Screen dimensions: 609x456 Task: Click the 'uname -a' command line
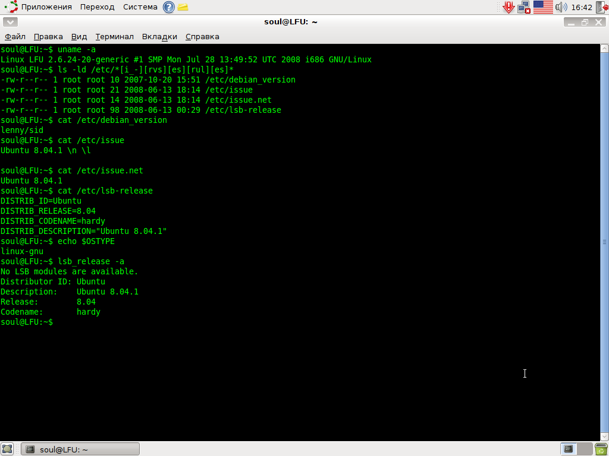click(48, 50)
